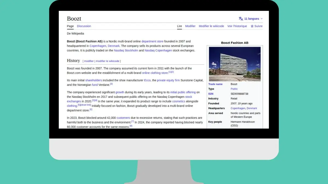Open the Ecco link
Image resolution: width=328 pixels, height=184 pixels.
(x=147, y=80)
